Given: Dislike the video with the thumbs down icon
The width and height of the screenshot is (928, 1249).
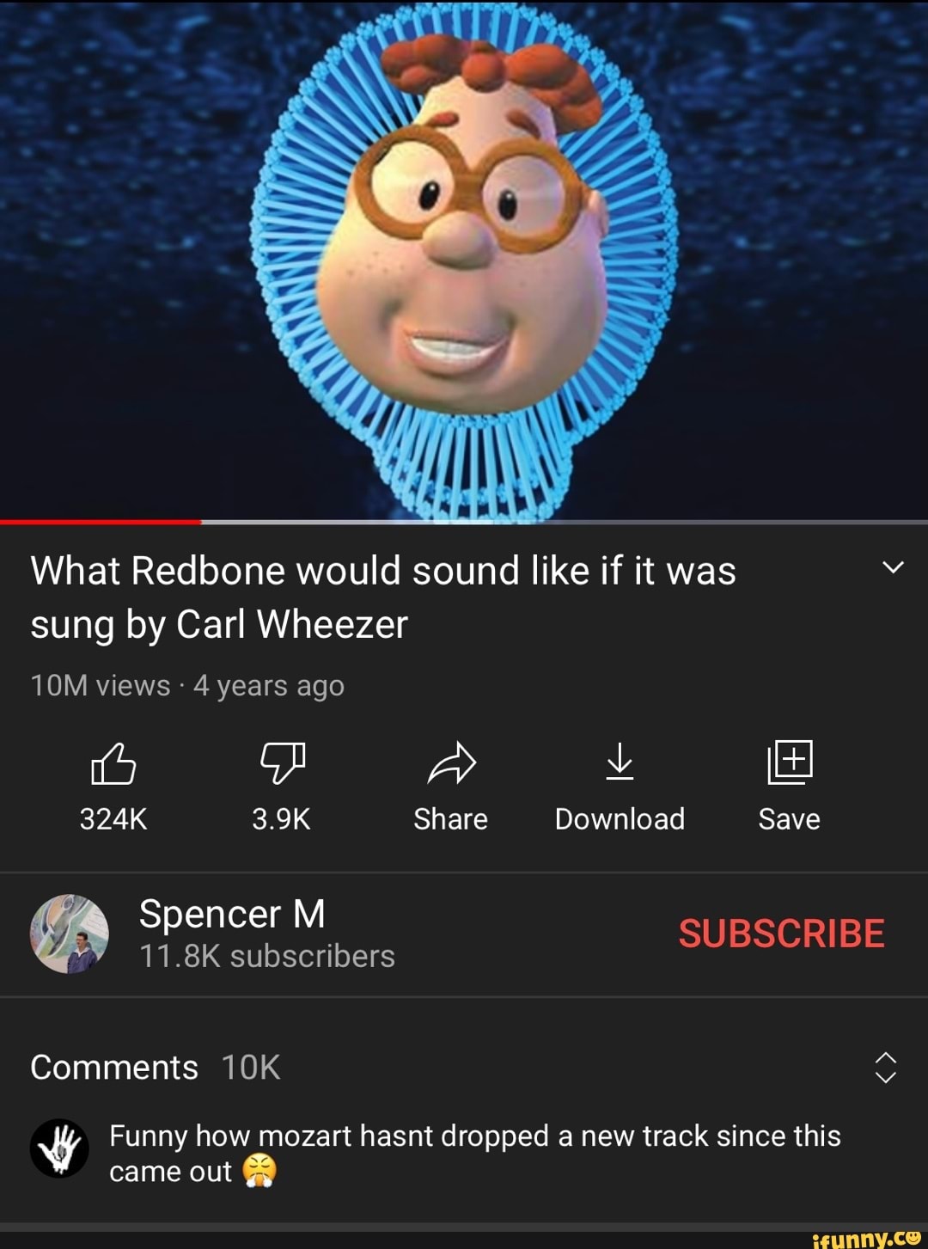Looking at the screenshot, I should click(x=283, y=762).
